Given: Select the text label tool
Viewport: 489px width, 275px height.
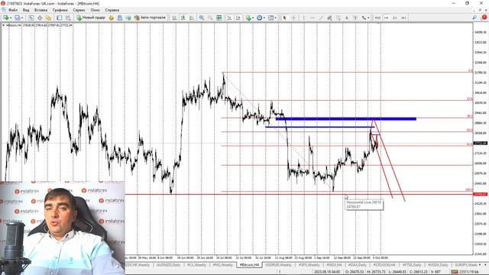Looking at the screenshot, I should [355, 18].
